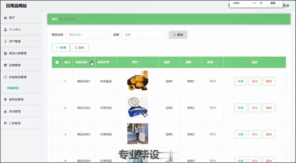Open 详情 for 商品名称2
This screenshot has width=296, height=163.
click(241, 108)
